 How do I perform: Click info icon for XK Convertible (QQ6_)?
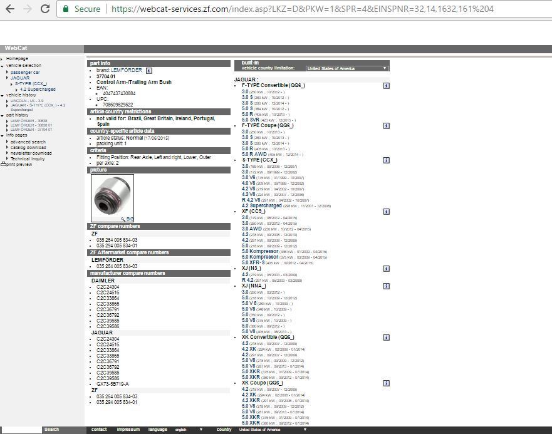pyautogui.click(x=387, y=338)
